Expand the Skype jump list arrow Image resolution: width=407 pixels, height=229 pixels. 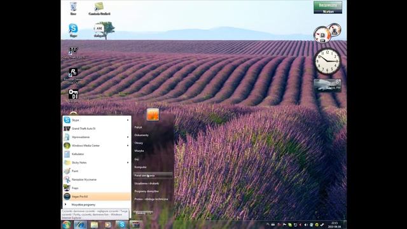pos(128,120)
